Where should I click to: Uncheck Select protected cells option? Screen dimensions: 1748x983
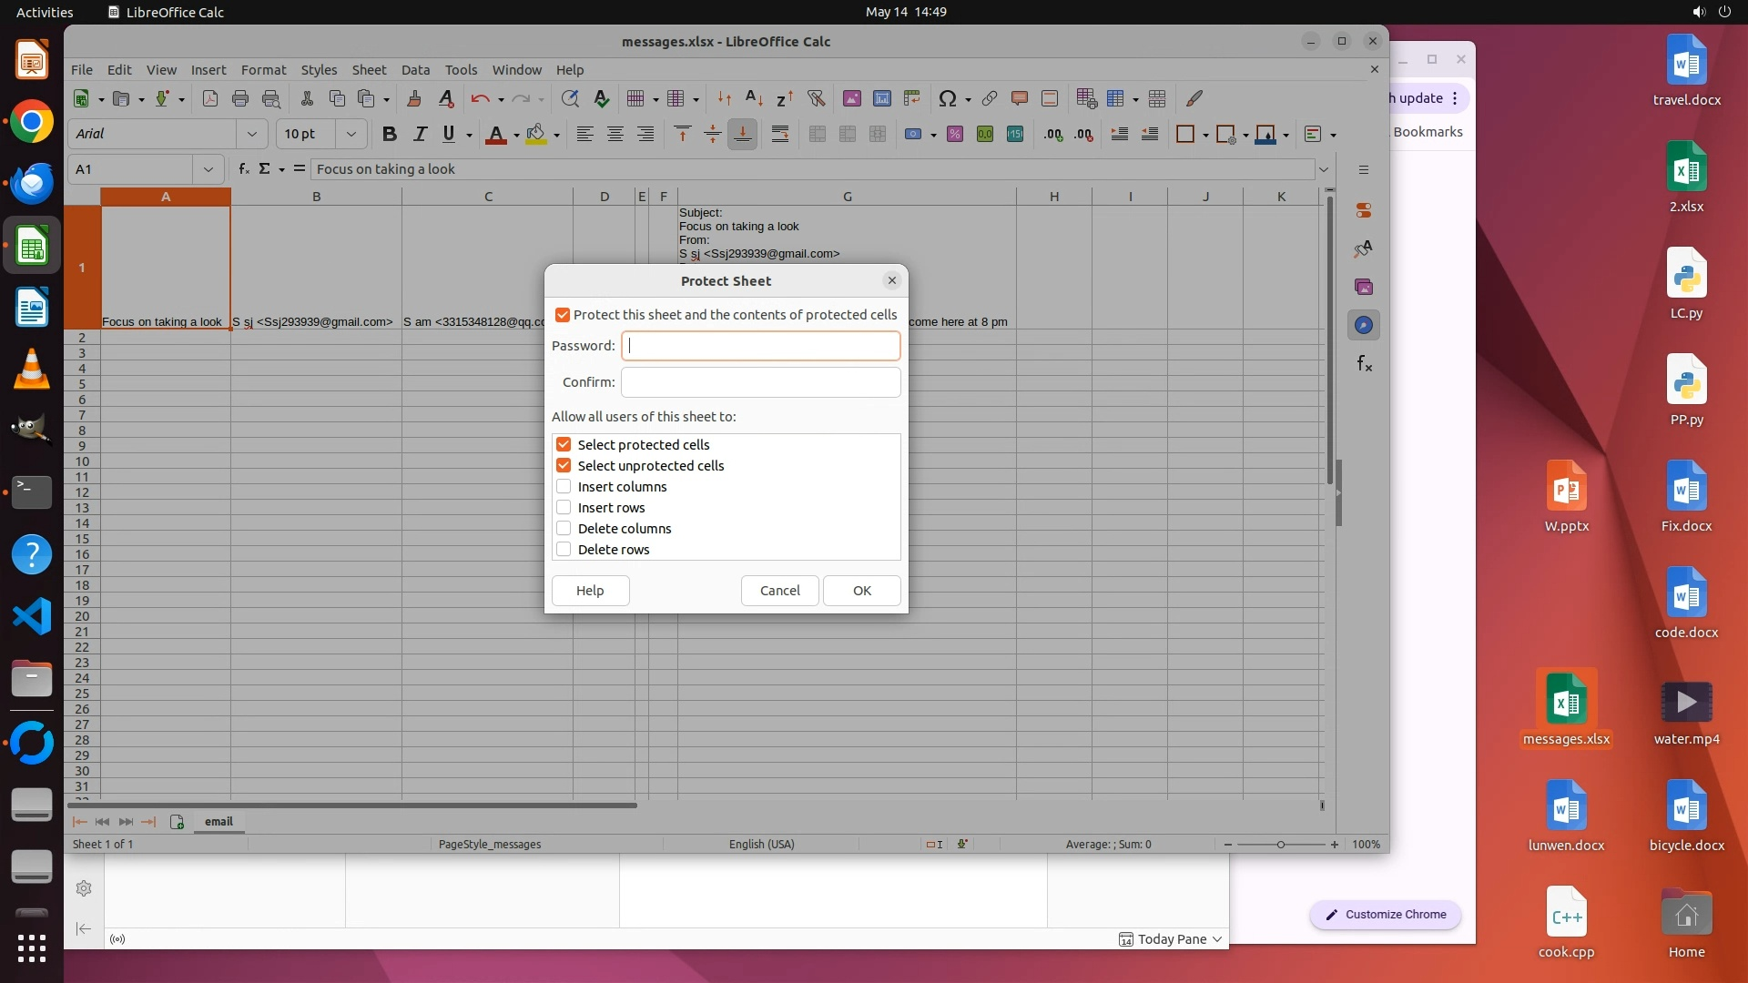pos(564,445)
